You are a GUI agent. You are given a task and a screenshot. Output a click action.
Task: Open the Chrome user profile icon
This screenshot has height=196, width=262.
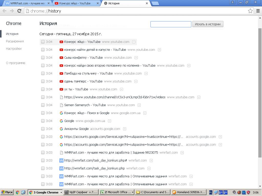point(232,2)
